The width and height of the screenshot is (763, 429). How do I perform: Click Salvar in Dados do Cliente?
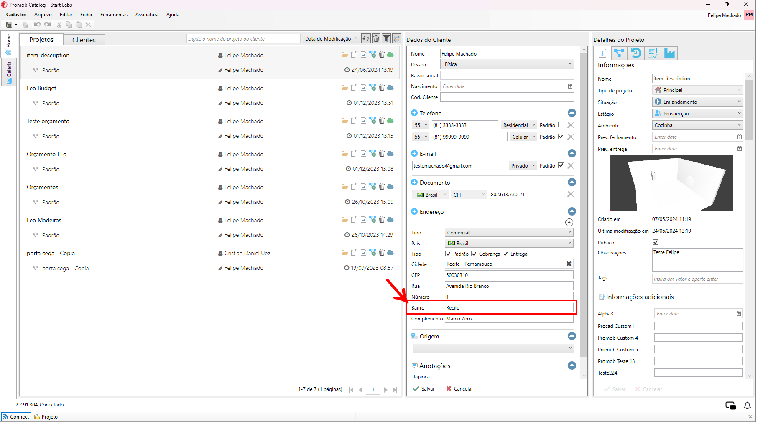coord(424,389)
